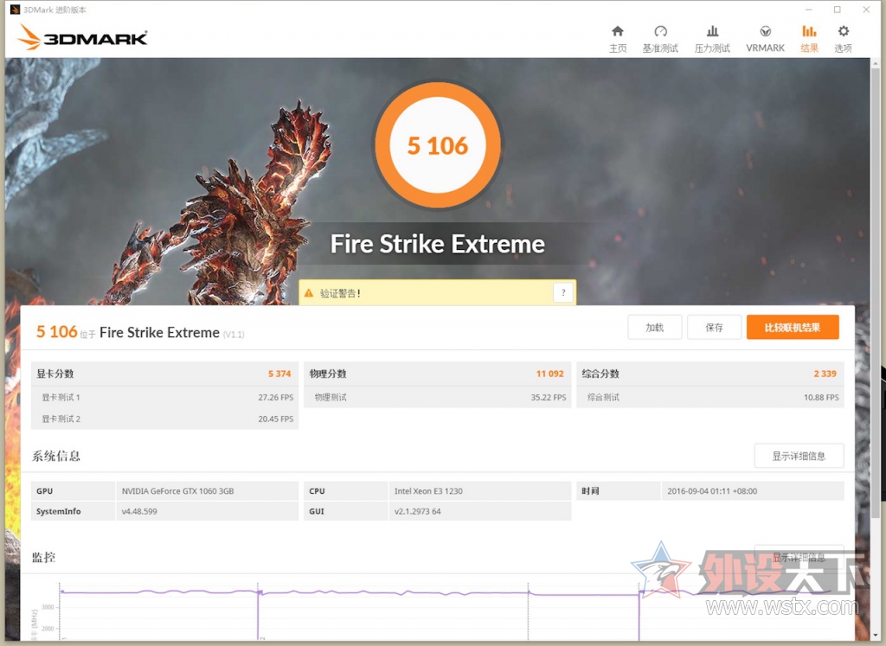Click the 5 106 score circle
The image size is (886, 646).
pos(438,145)
